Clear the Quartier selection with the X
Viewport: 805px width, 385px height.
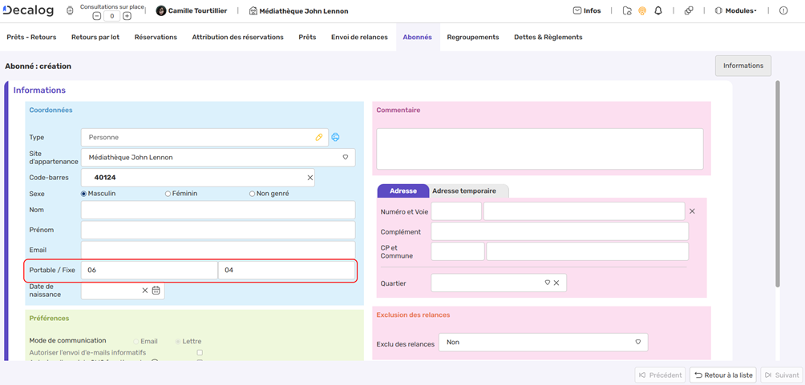pos(556,283)
